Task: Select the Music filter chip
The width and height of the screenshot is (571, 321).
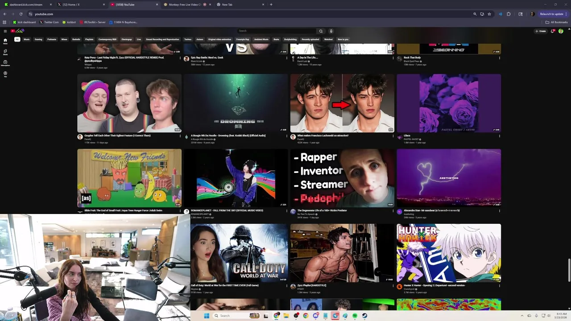Action: 27,39
